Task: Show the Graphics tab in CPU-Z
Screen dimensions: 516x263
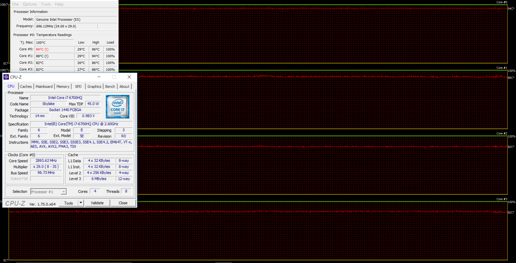Action: [x=94, y=87]
